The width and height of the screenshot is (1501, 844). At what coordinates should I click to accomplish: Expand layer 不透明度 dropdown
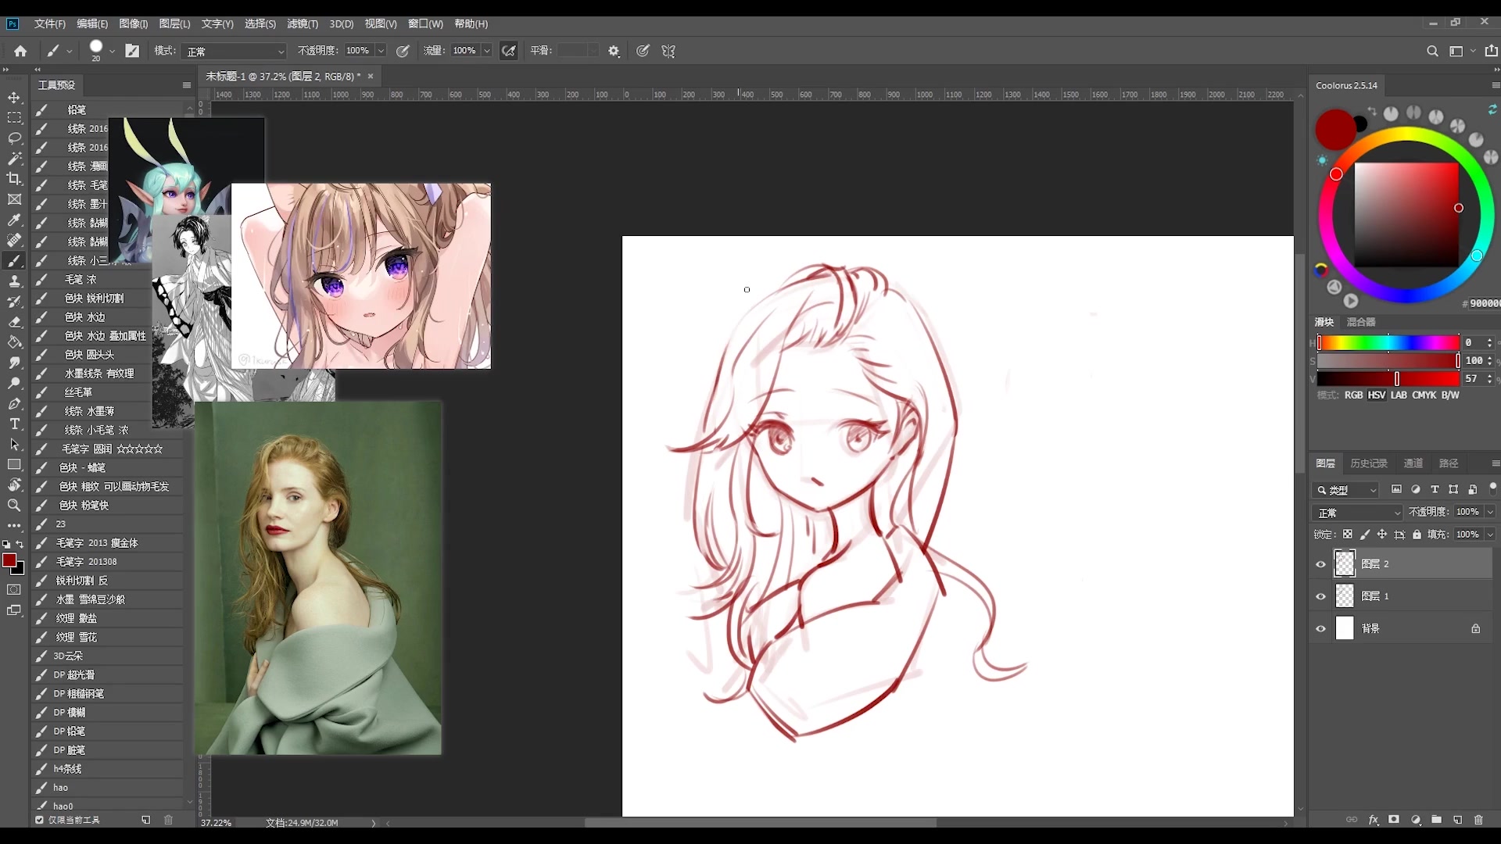[x=1489, y=512]
